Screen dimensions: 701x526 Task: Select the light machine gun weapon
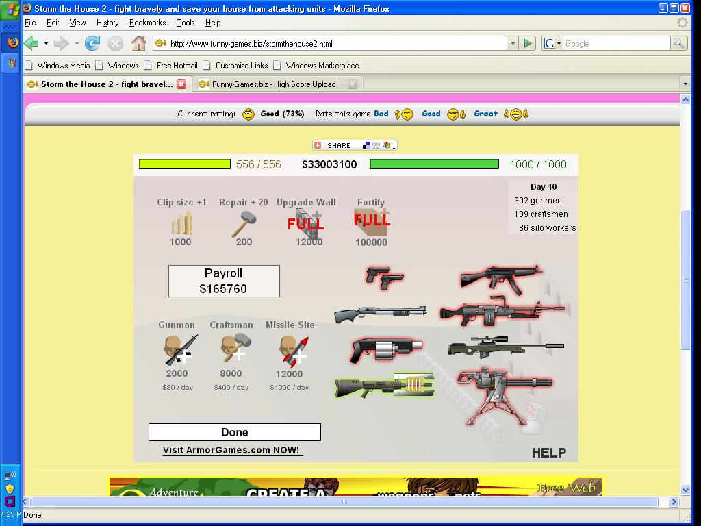[x=502, y=310]
